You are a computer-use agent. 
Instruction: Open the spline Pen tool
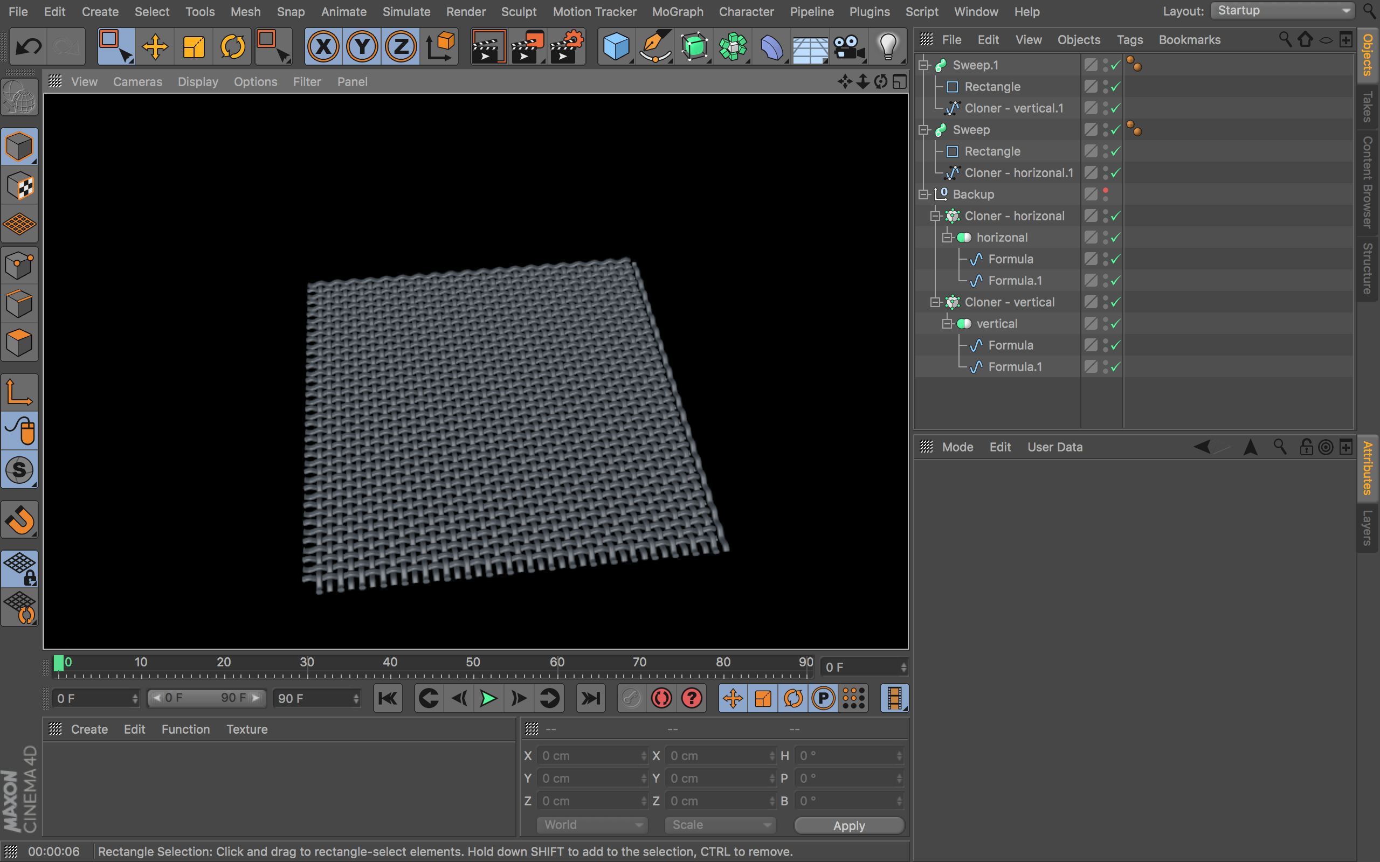coord(654,47)
